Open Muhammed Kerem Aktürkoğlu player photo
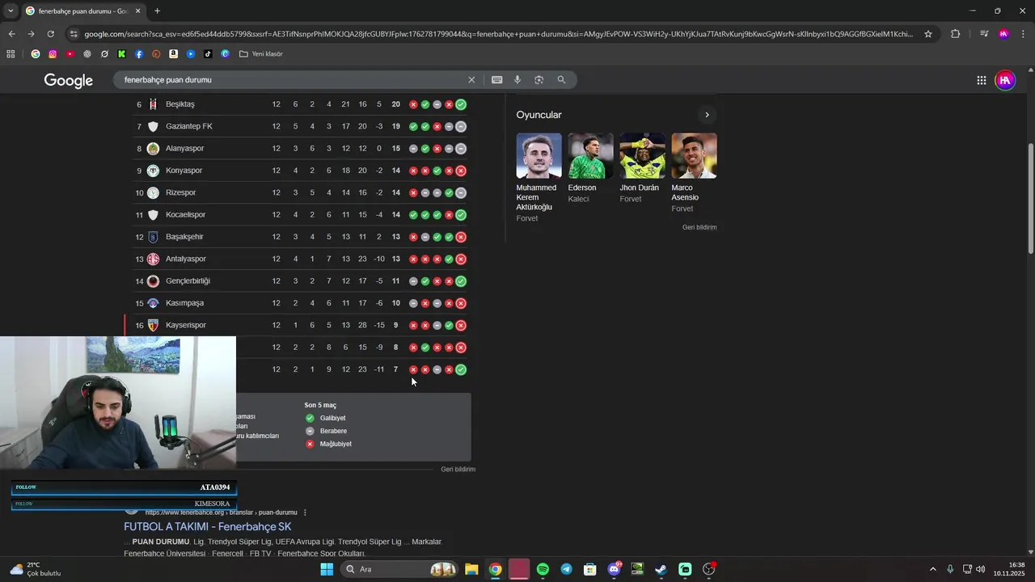This screenshot has height=582, width=1035. (539, 156)
